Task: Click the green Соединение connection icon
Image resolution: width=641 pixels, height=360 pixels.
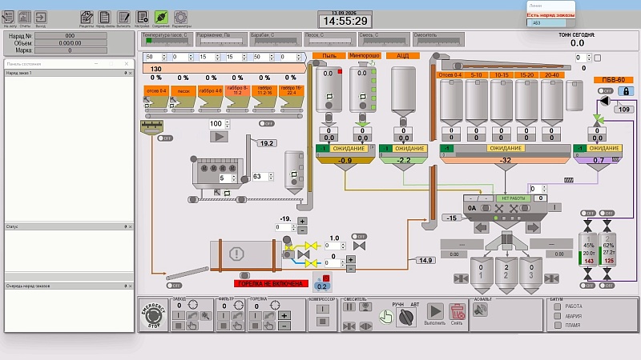Action: click(161, 18)
